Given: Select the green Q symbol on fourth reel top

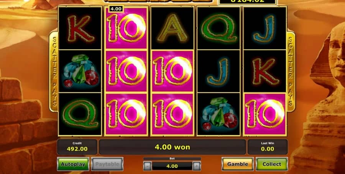Looking at the screenshot, I should [219, 28].
